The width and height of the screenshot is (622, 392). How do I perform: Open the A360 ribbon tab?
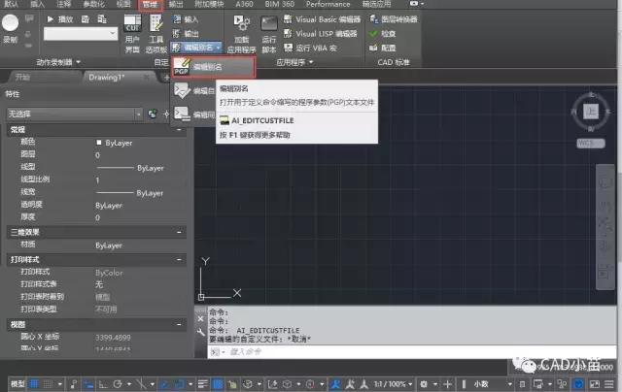(244, 4)
